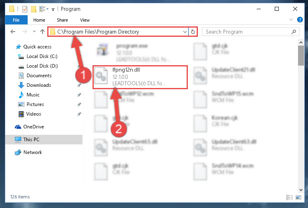Open the File menu tab
Screen dimensions: 308x208
pyautogui.click(x=16, y=20)
